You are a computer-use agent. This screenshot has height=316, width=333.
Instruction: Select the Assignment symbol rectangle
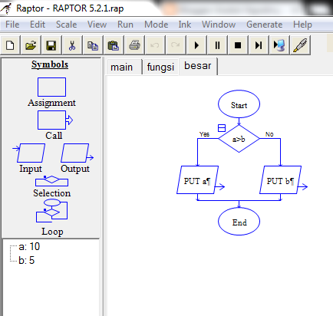pyautogui.click(x=51, y=87)
